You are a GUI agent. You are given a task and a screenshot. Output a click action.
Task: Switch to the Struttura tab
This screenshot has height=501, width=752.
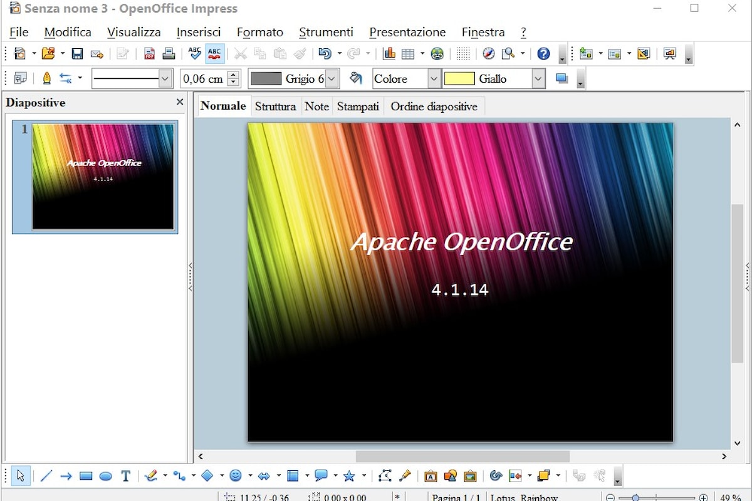point(275,106)
